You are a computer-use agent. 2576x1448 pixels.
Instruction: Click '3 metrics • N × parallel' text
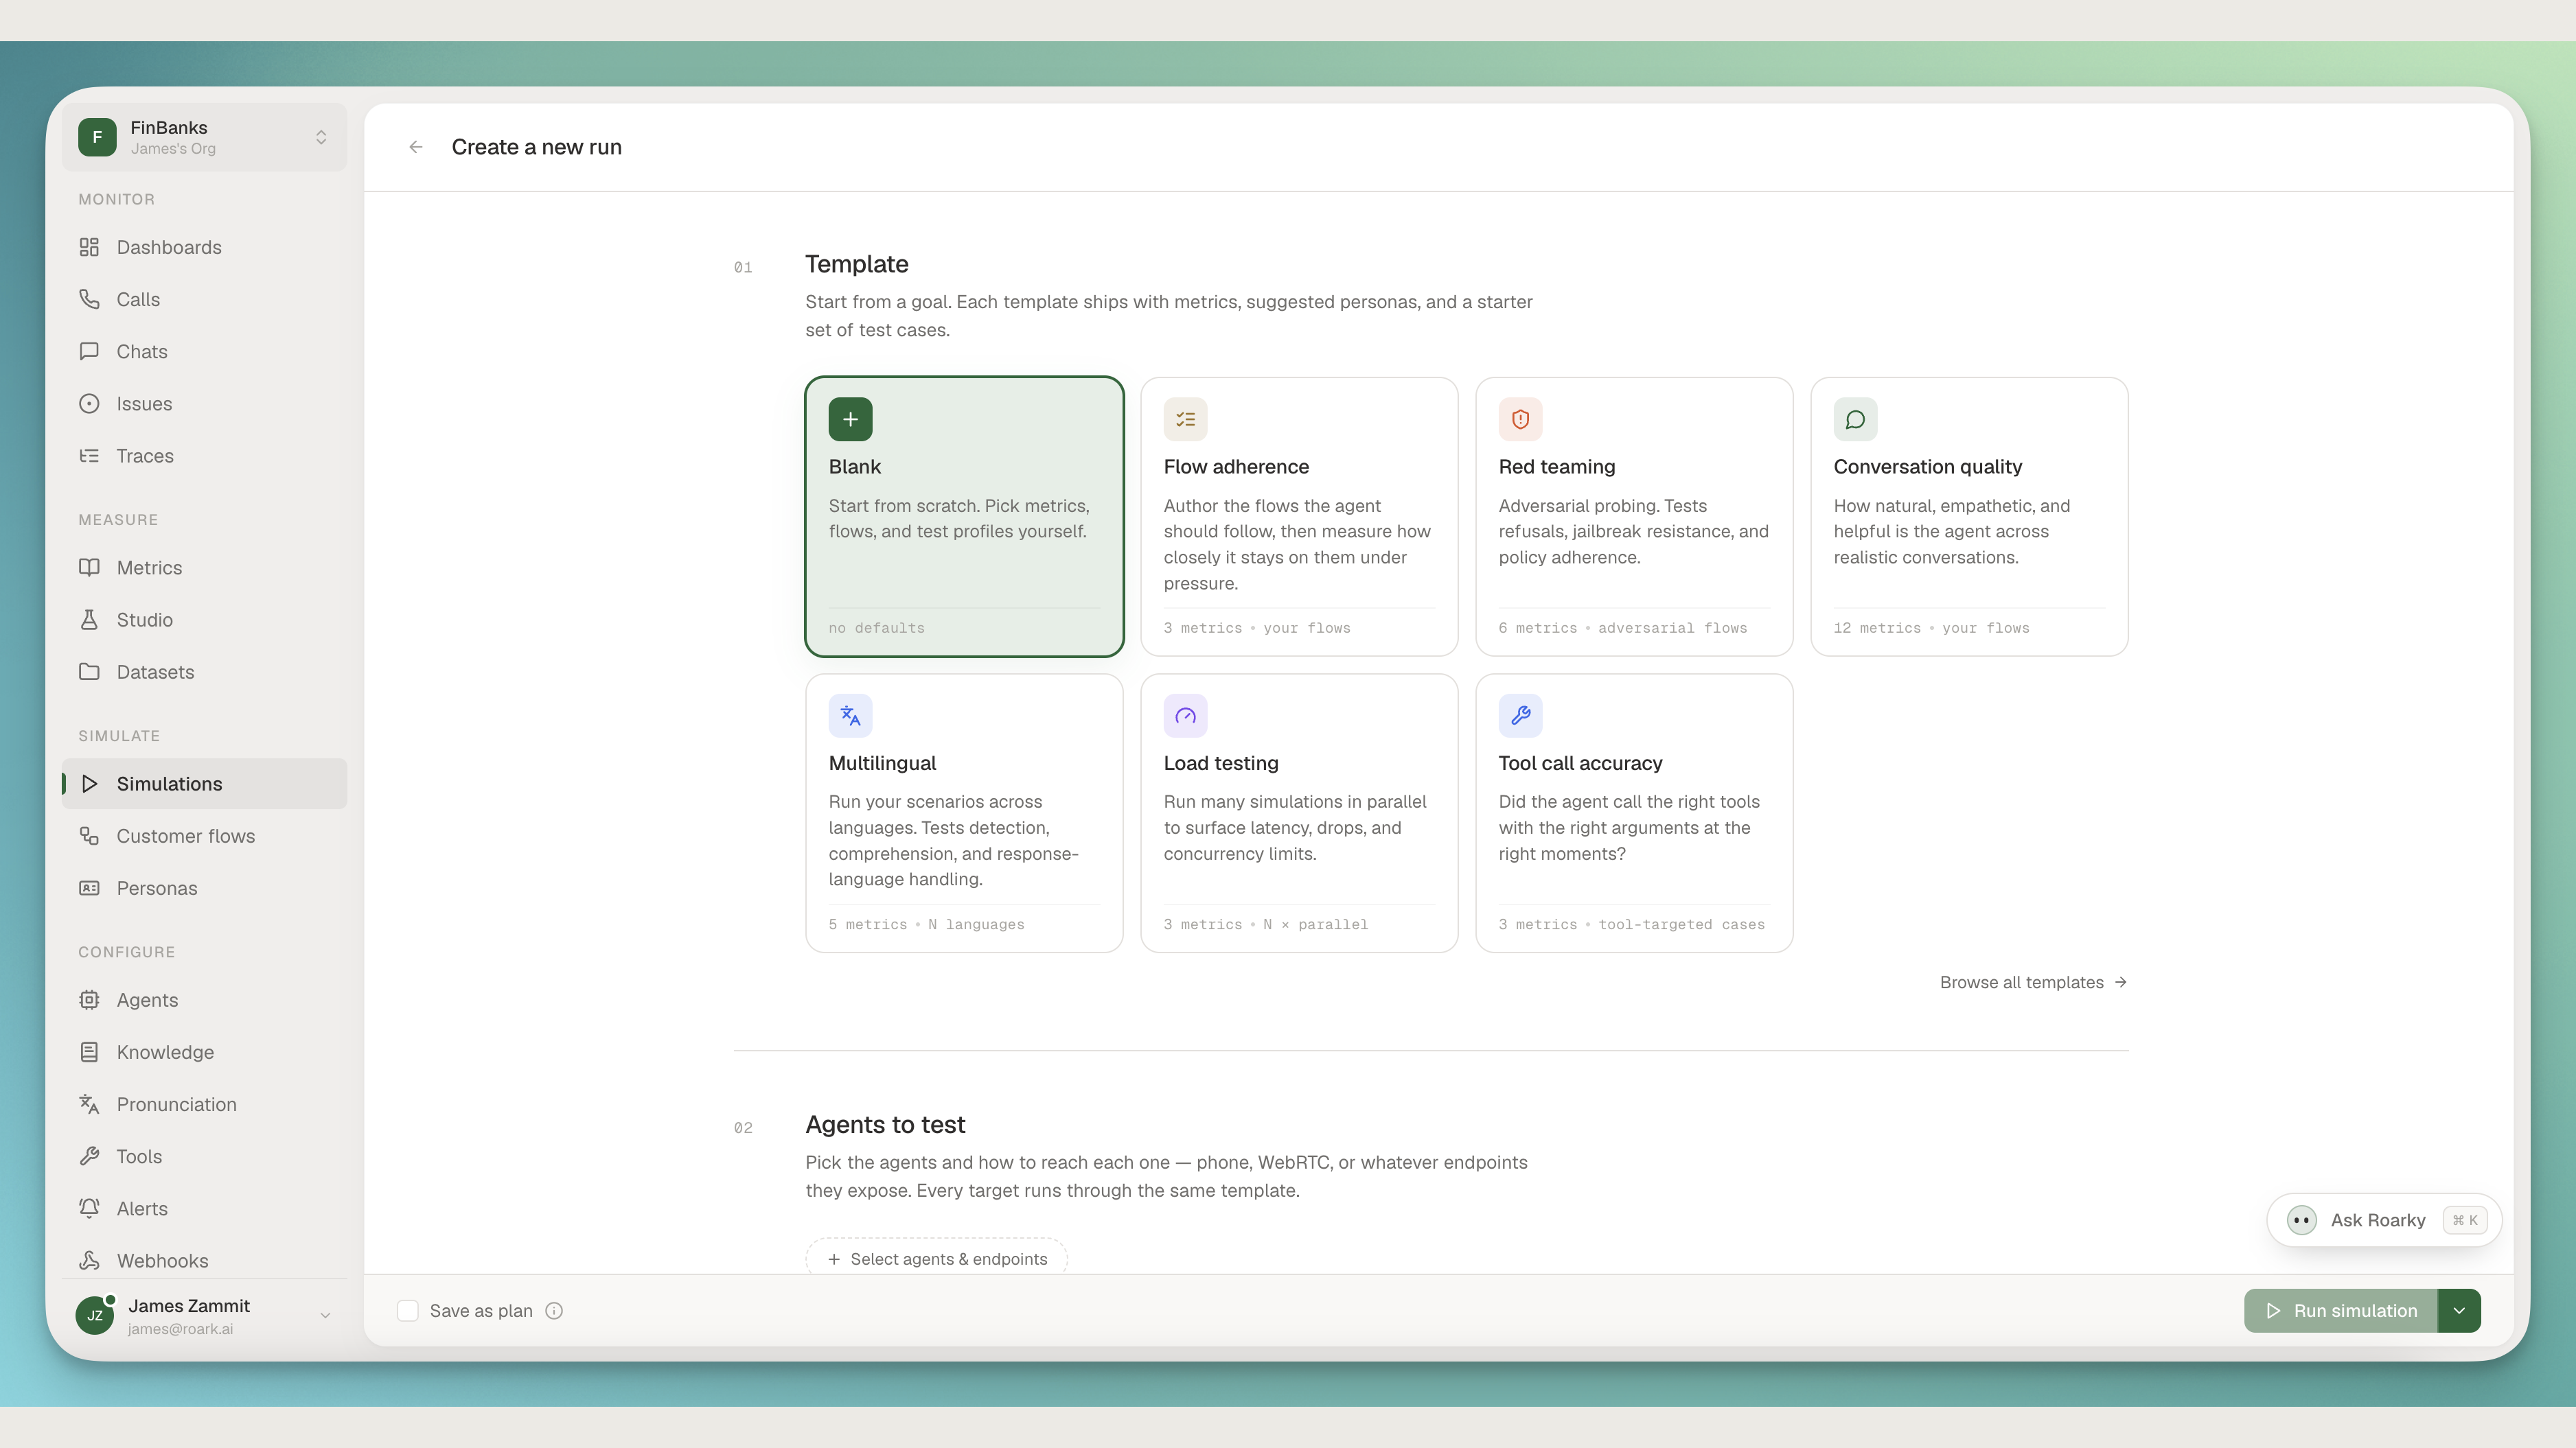click(1265, 924)
